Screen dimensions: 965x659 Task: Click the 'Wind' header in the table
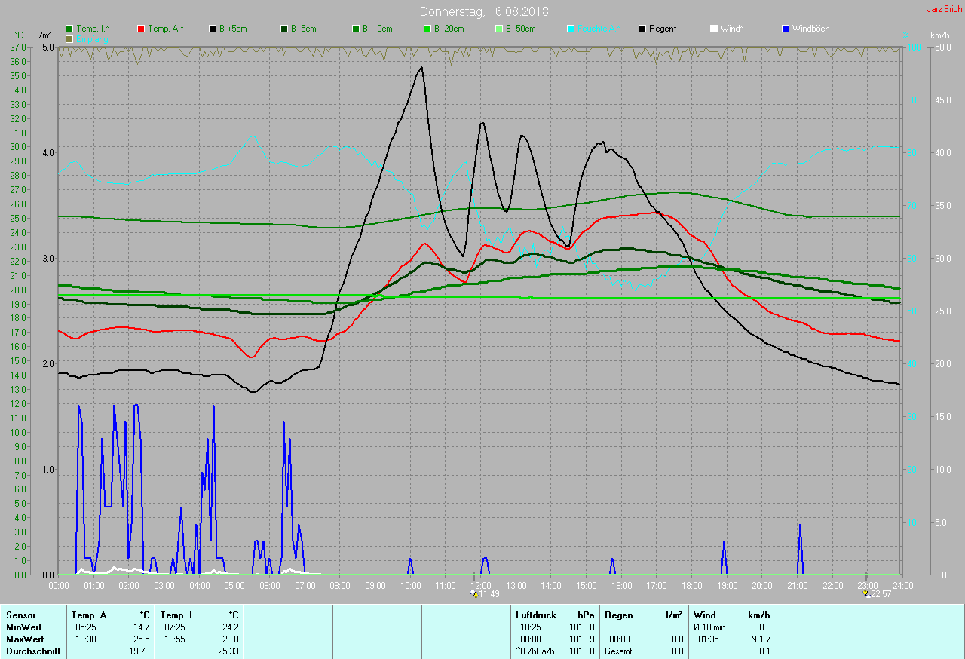(x=704, y=615)
